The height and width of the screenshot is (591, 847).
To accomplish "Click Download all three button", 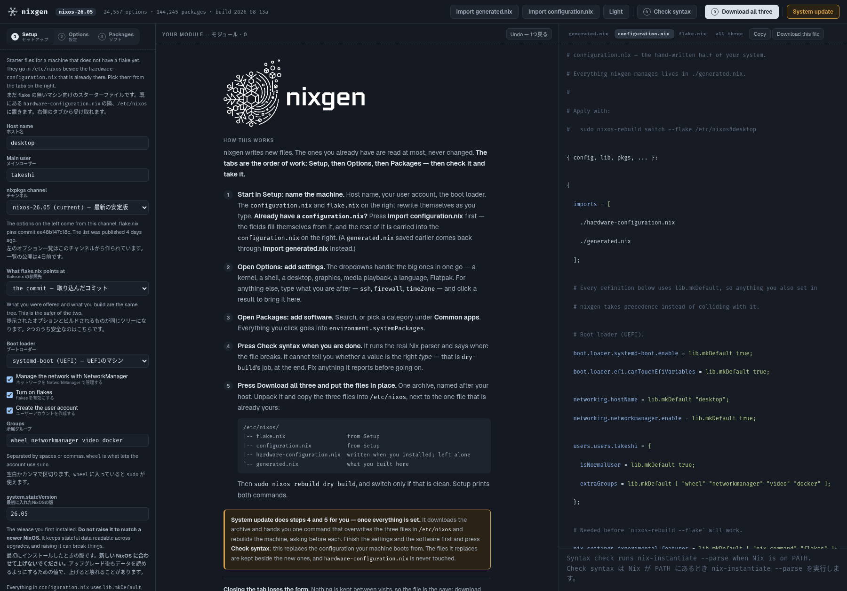I will [x=742, y=12].
